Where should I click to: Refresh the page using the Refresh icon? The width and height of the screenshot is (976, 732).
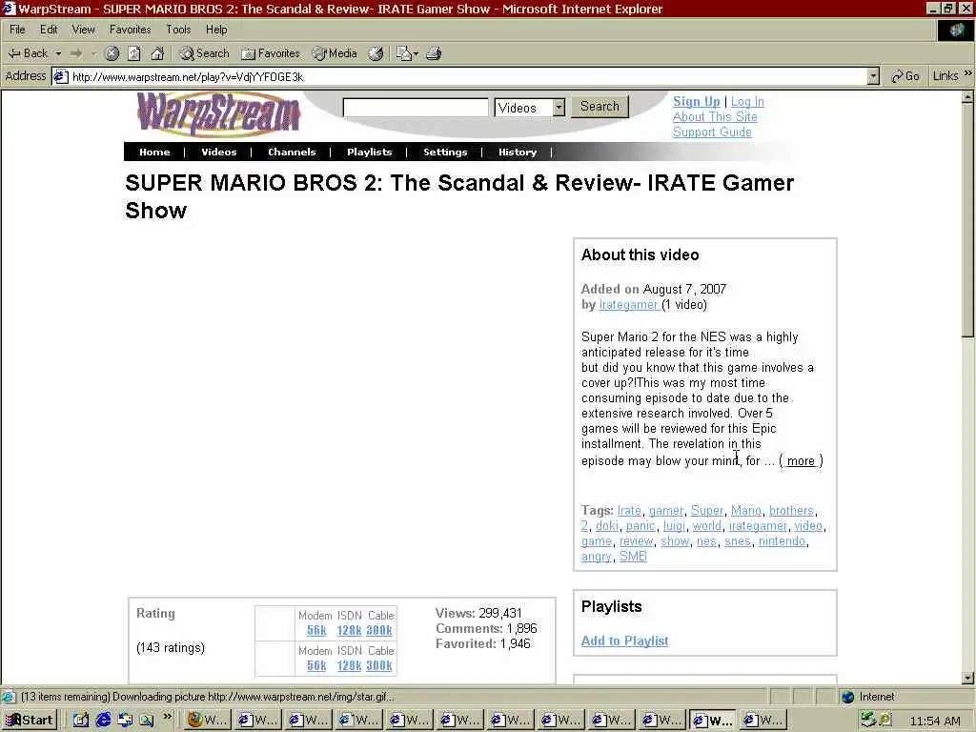[x=134, y=53]
